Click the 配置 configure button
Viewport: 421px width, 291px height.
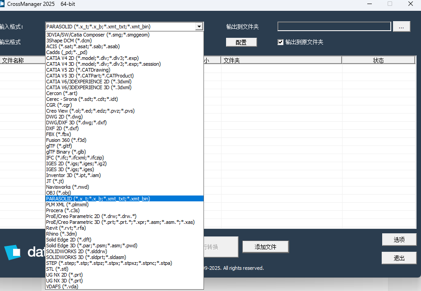[x=241, y=42]
